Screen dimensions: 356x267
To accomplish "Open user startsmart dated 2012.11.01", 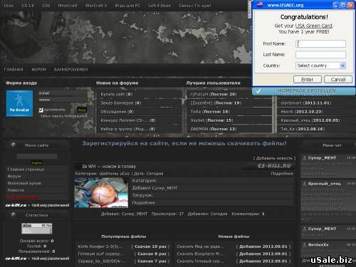I will pyautogui.click(x=306, y=103).
